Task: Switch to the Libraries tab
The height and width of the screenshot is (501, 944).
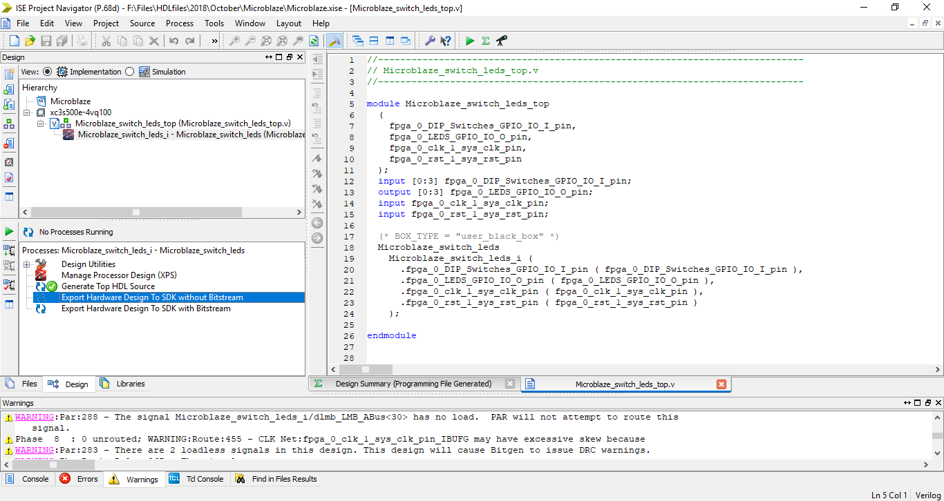Action: (x=122, y=384)
